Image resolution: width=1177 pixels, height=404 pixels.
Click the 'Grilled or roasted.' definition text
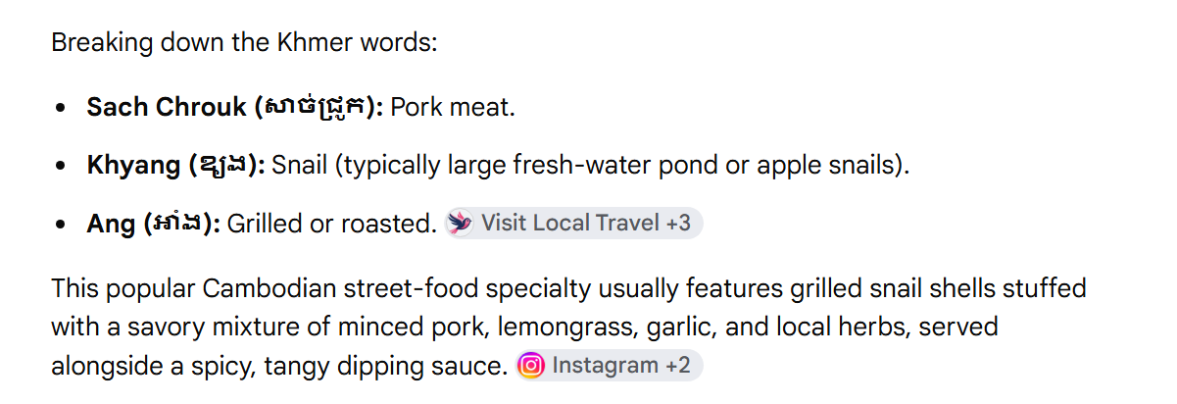click(331, 225)
